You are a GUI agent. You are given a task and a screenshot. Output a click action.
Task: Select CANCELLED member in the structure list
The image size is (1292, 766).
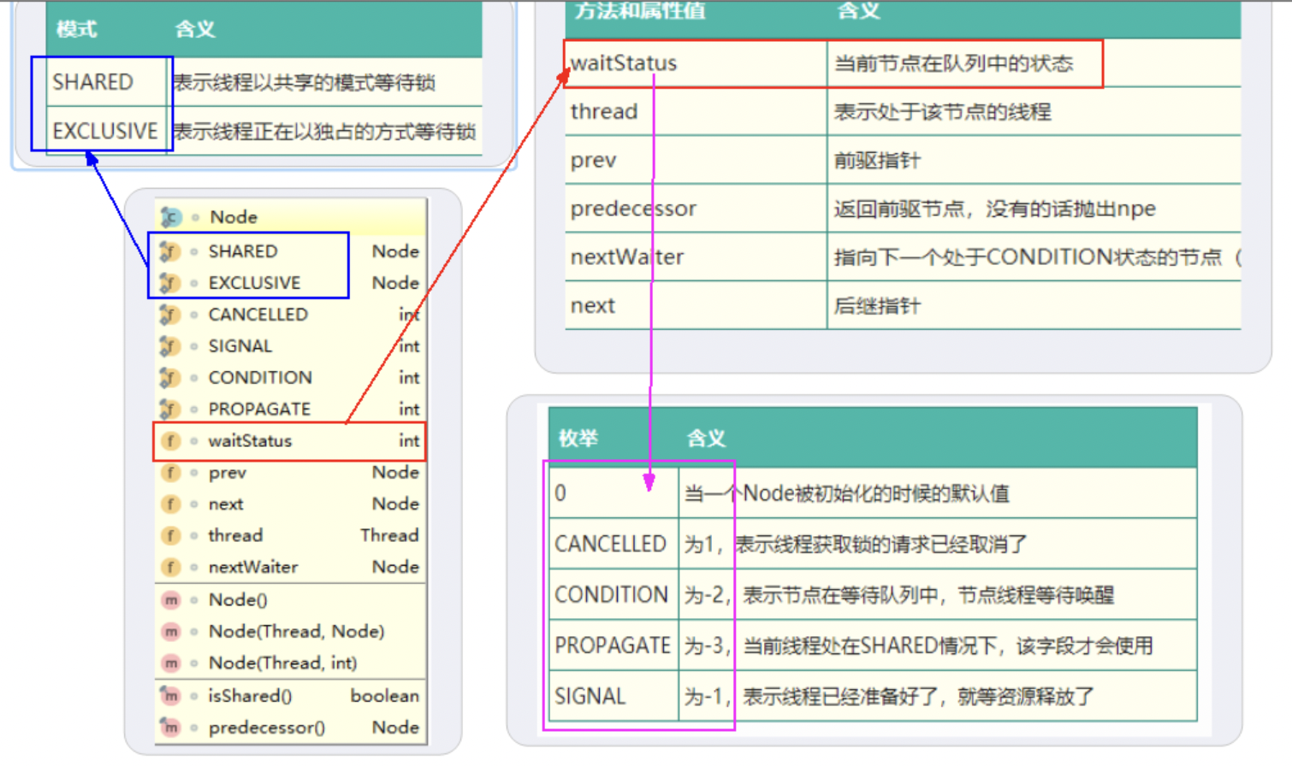291,315
